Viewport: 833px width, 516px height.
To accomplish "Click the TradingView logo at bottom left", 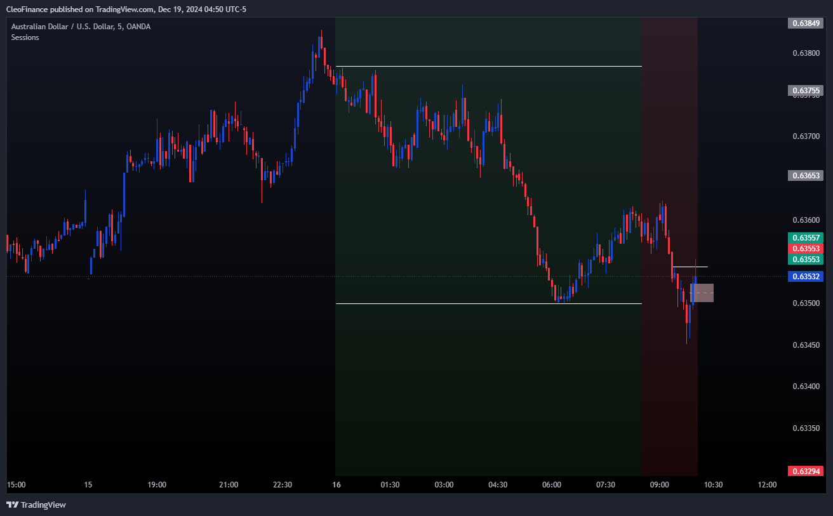I will coord(36,505).
